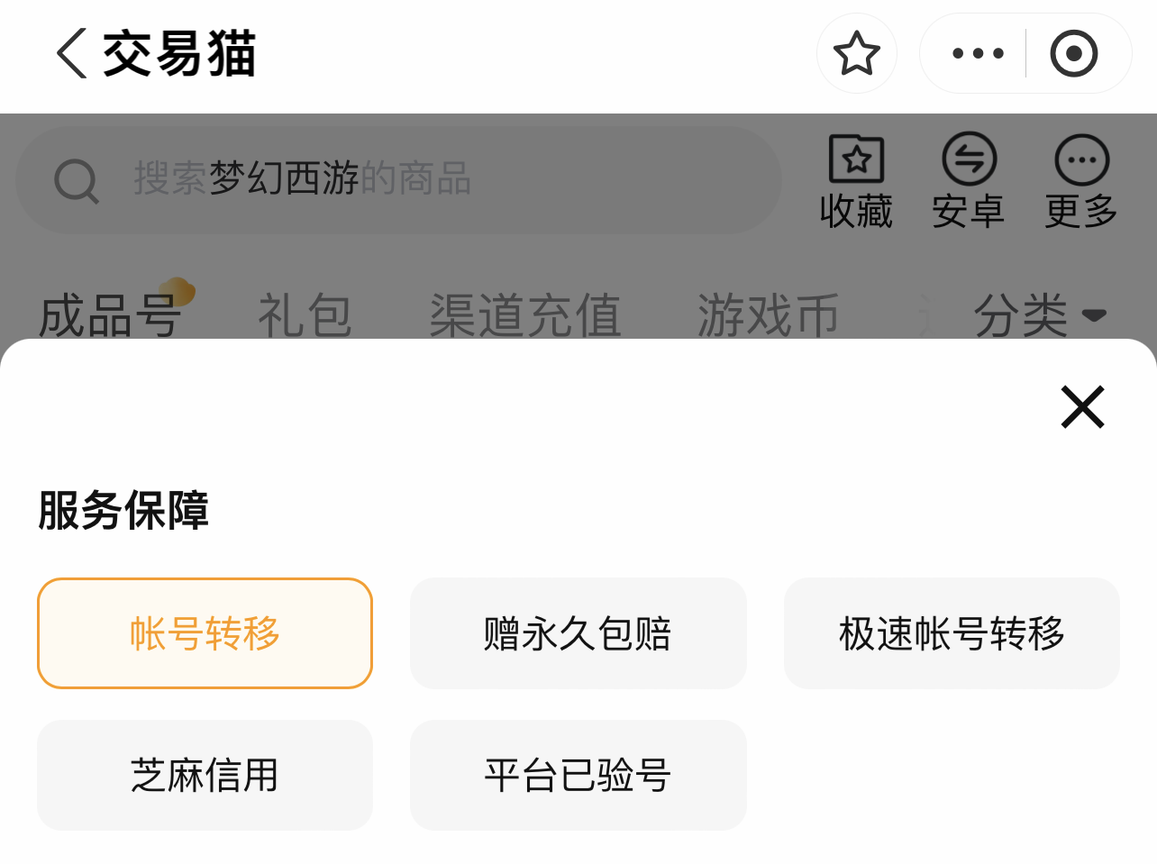
Task: Select the 游戏币 tab
Action: coord(768,315)
